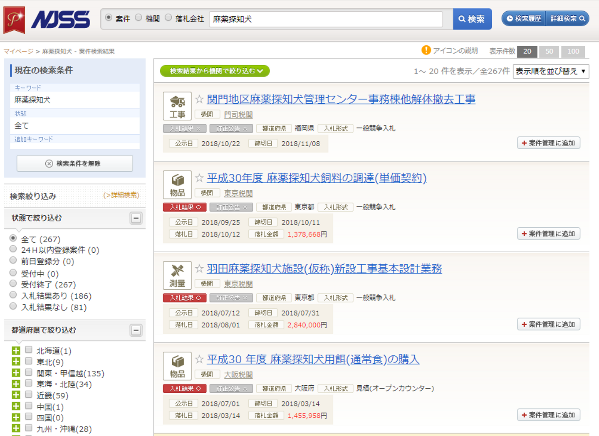Check the 近畿(59) checkbox
The height and width of the screenshot is (436, 599).
click(29, 394)
